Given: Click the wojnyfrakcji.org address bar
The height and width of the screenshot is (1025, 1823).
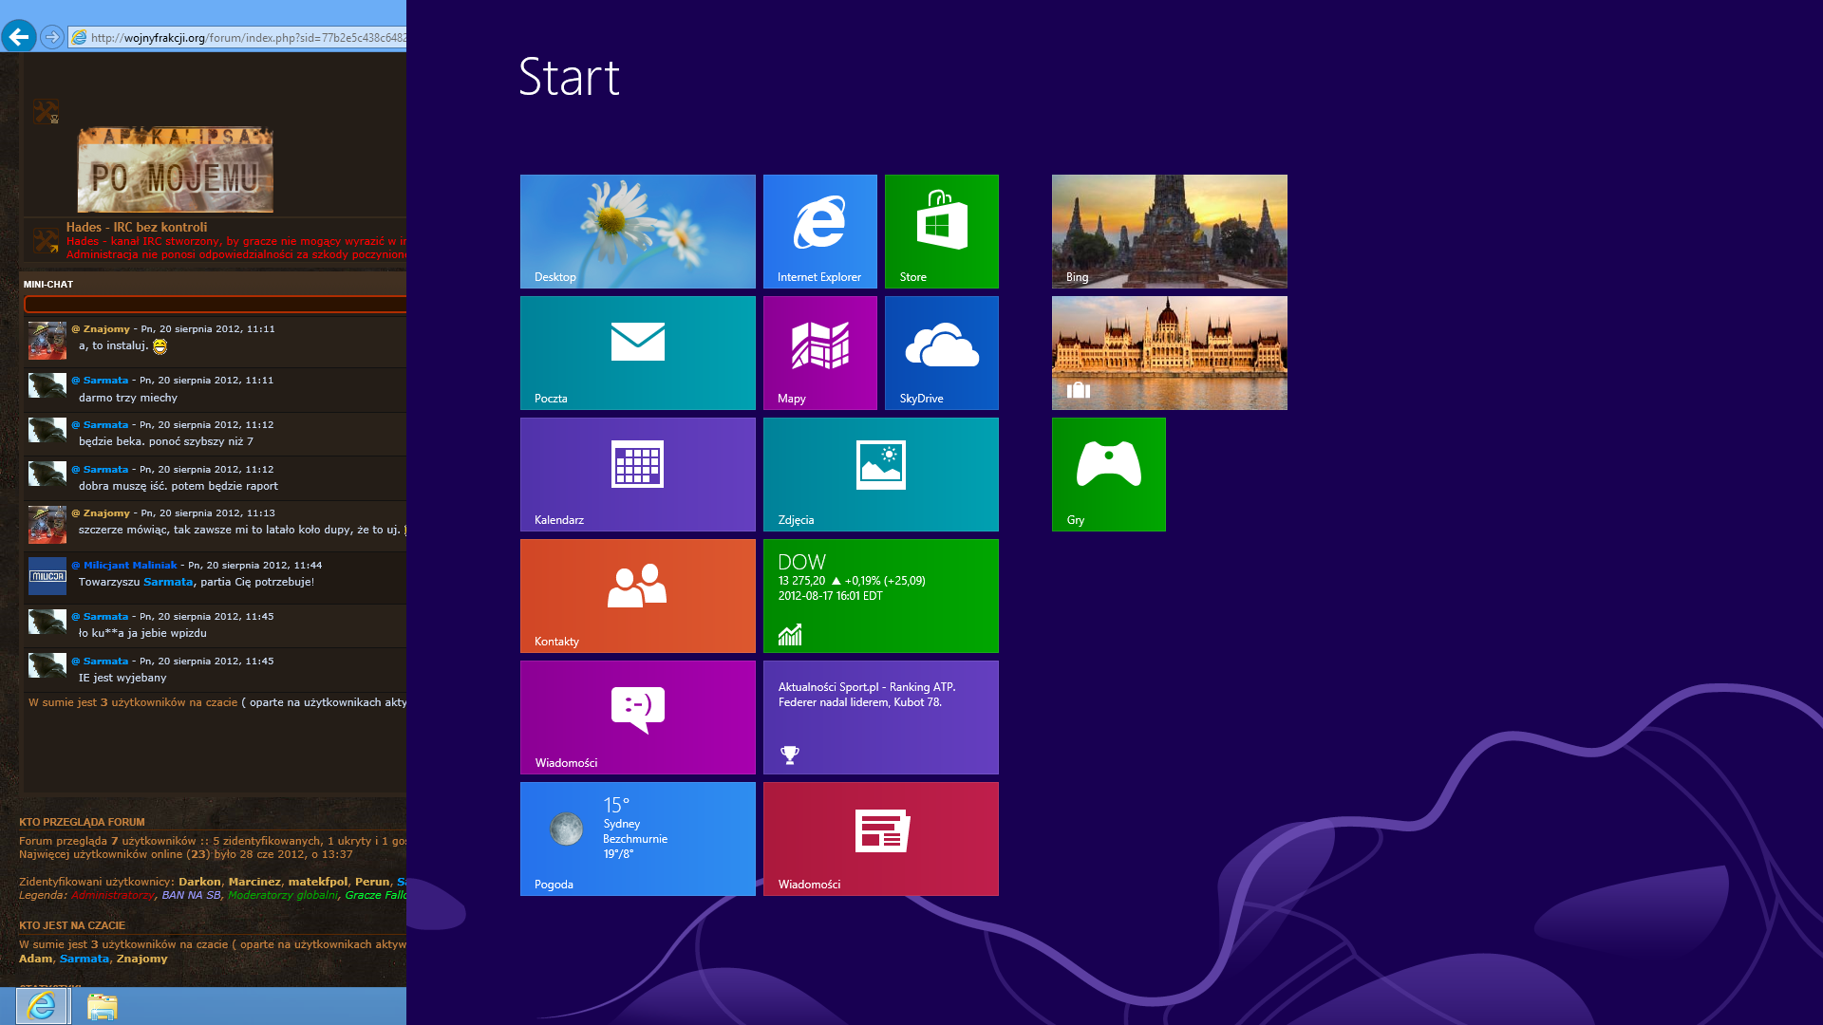Looking at the screenshot, I should click(x=237, y=38).
